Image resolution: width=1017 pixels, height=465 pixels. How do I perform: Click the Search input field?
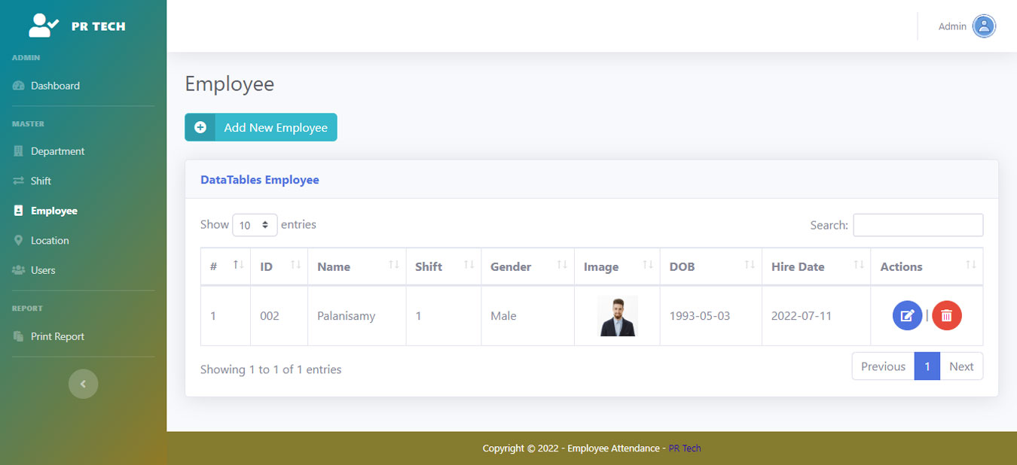tap(918, 225)
